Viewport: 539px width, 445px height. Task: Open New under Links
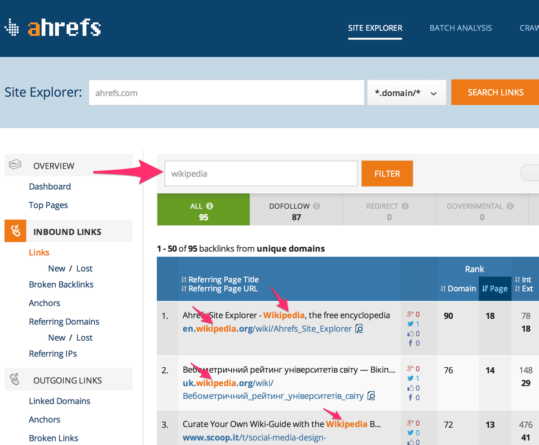point(57,268)
